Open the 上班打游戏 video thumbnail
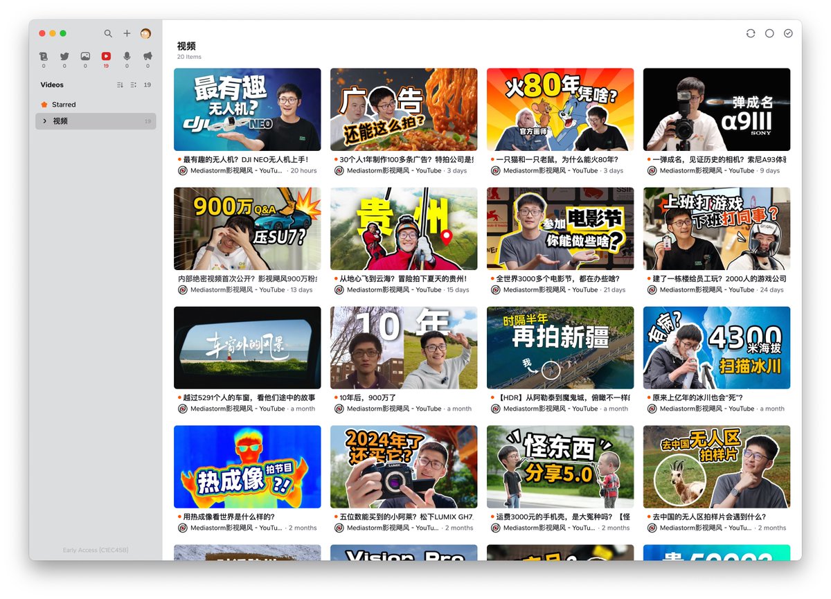This screenshot has height=599, width=831. click(x=717, y=229)
